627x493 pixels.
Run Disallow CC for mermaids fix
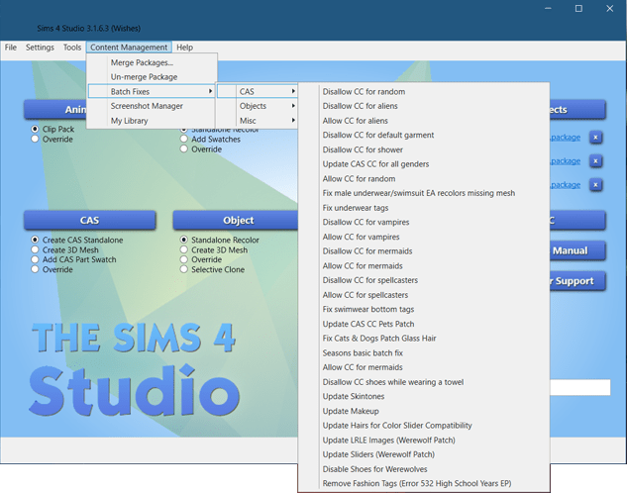pyautogui.click(x=424, y=251)
